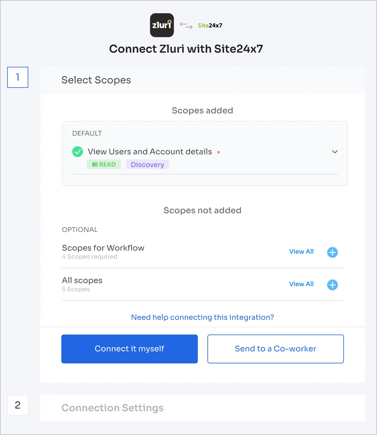Click the READ badge book icon
The image size is (377, 435).
[x=95, y=165]
